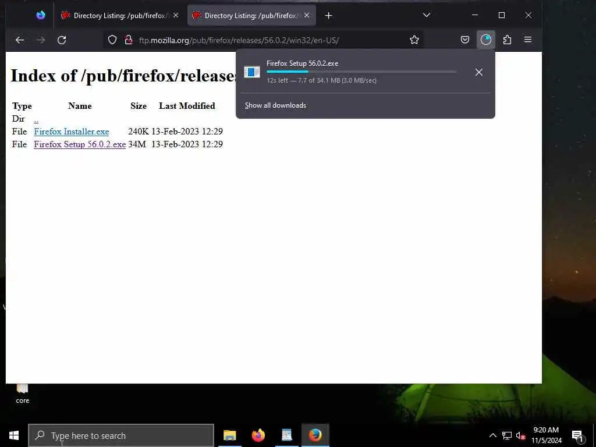This screenshot has width=596, height=447.
Task: Open the network status tray icon
Action: click(507, 435)
